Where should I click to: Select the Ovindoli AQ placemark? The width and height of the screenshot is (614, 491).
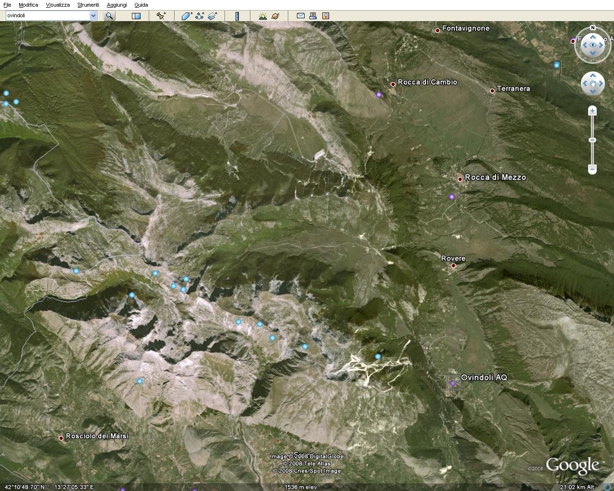(x=484, y=378)
